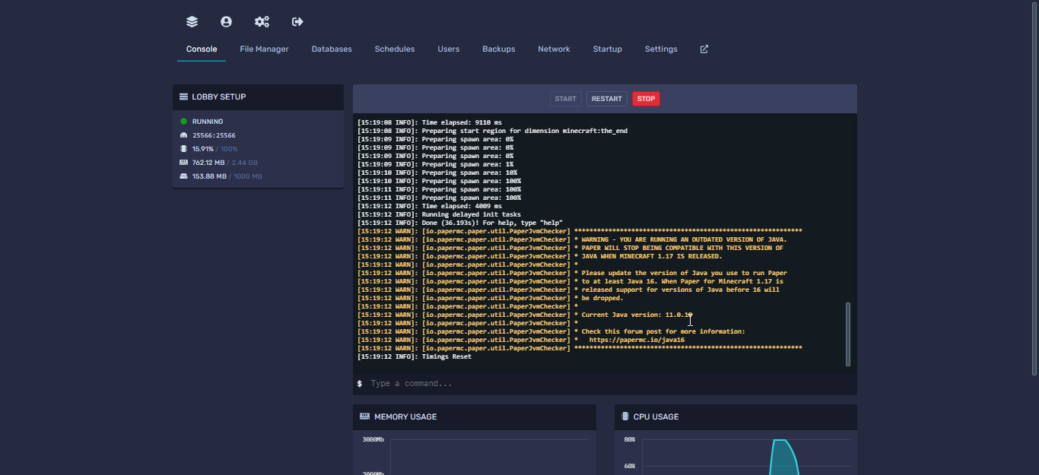Open the Databases tab

click(332, 49)
